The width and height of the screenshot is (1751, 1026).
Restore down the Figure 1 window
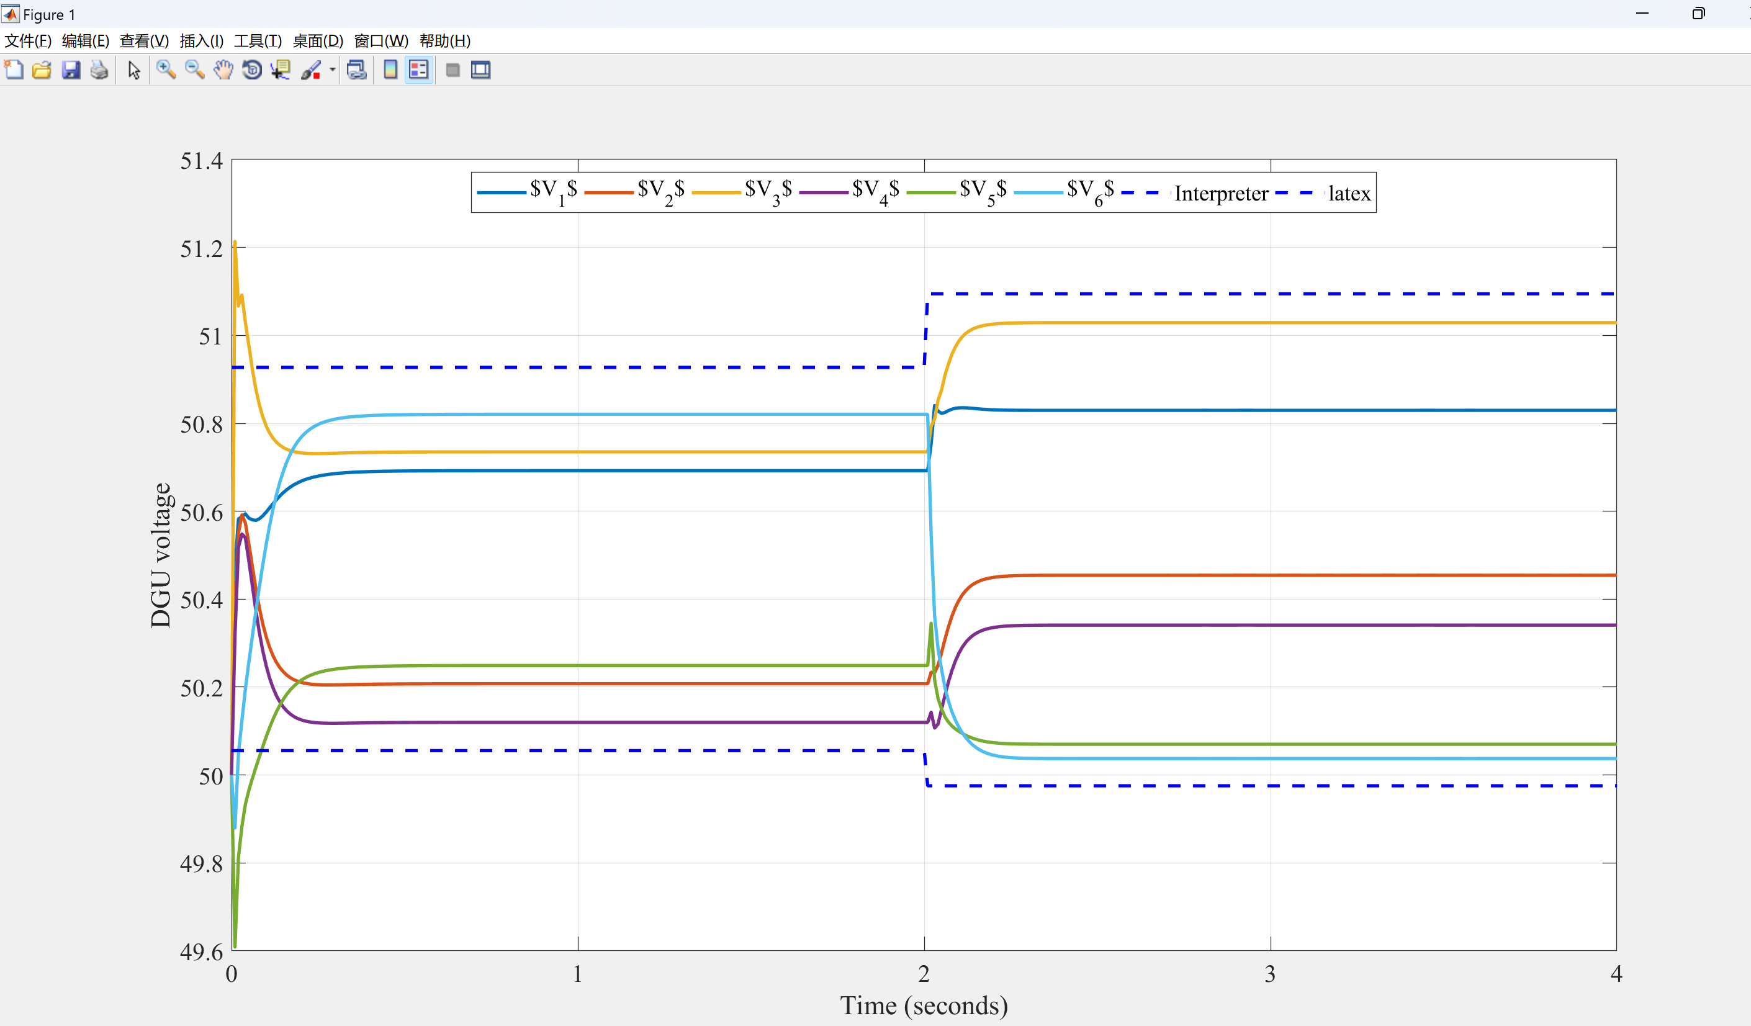click(1698, 13)
